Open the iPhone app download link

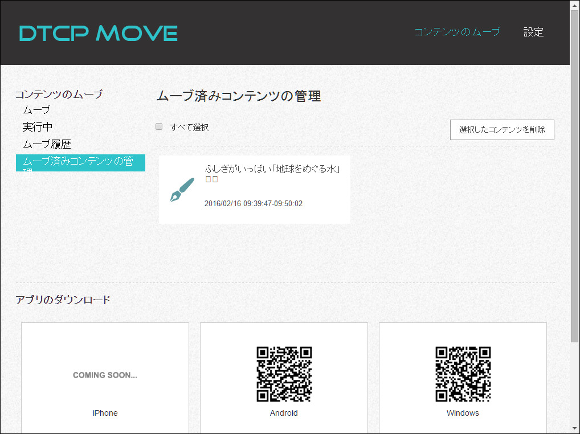[105, 413]
